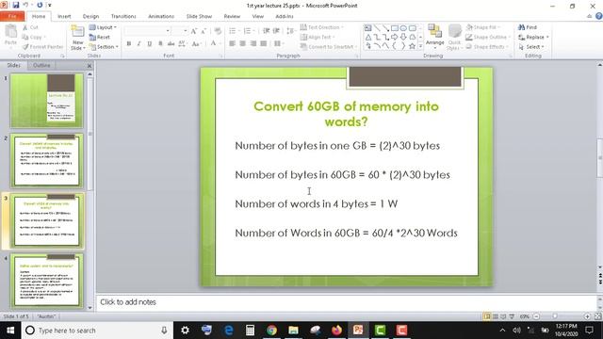Open the Design ribbon tab
603x339 pixels.
(x=90, y=16)
